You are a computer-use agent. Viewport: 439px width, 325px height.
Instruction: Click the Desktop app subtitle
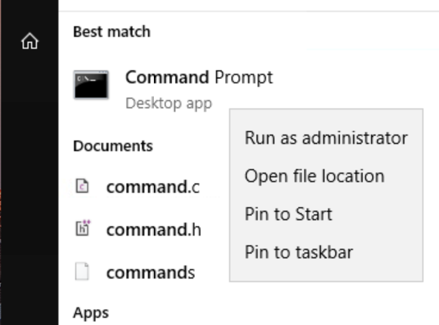168,104
